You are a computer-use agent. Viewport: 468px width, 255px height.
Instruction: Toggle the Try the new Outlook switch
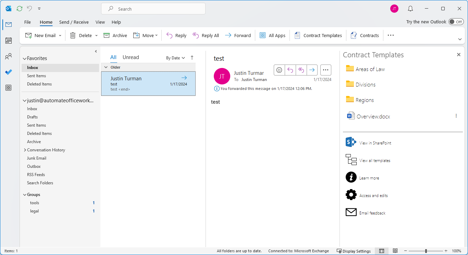(x=456, y=22)
